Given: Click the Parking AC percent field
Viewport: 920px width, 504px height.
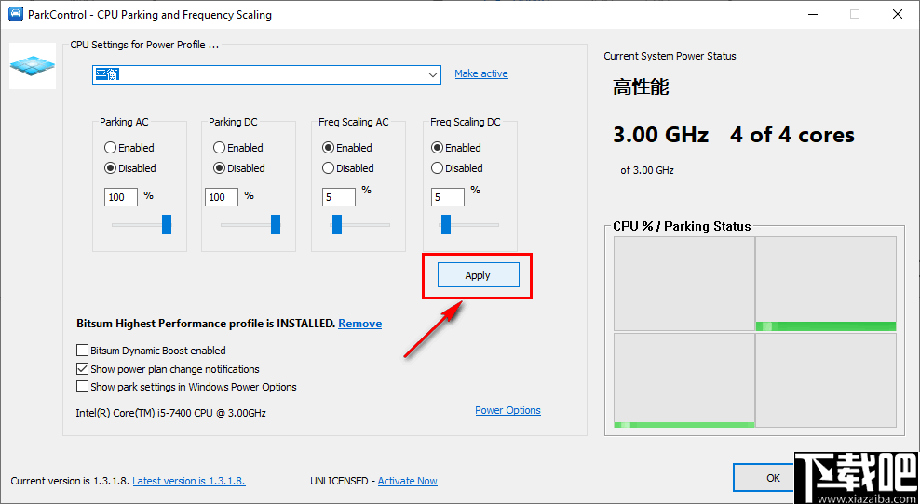Looking at the screenshot, I should tap(121, 197).
